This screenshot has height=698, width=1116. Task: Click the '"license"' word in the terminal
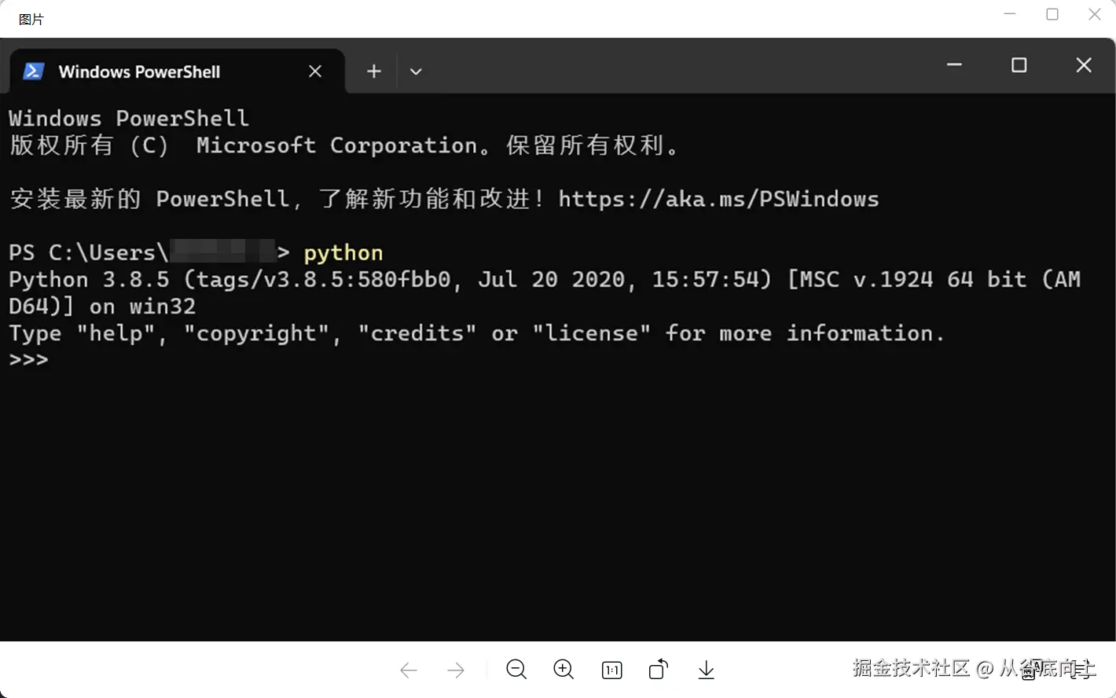click(591, 333)
